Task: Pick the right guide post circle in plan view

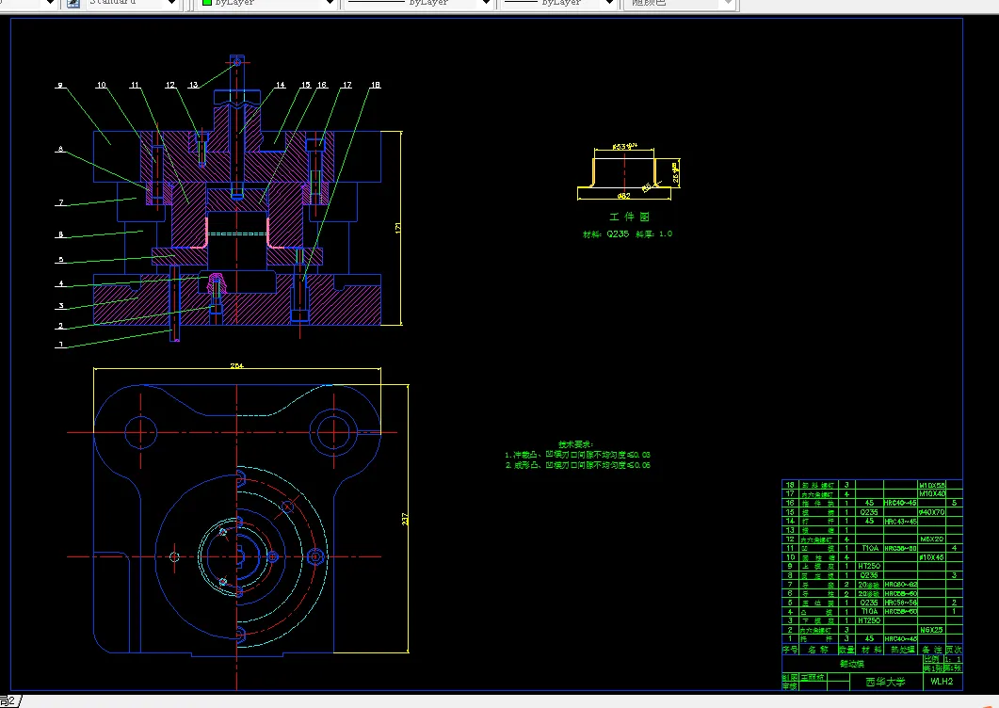Action: 333,432
